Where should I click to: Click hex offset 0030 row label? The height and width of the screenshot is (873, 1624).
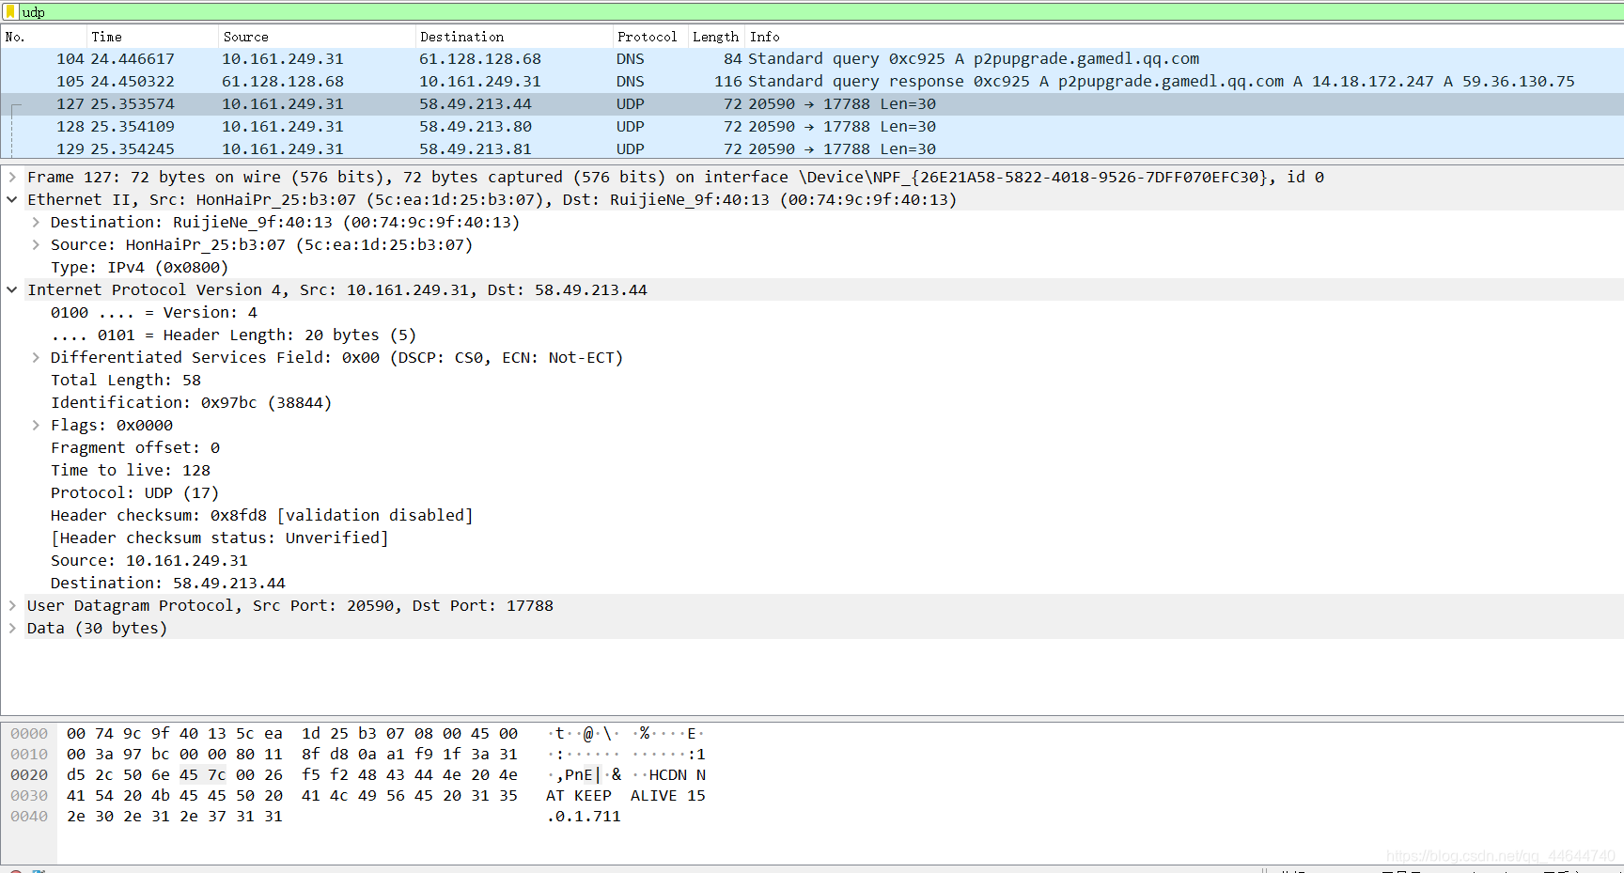coord(29,796)
